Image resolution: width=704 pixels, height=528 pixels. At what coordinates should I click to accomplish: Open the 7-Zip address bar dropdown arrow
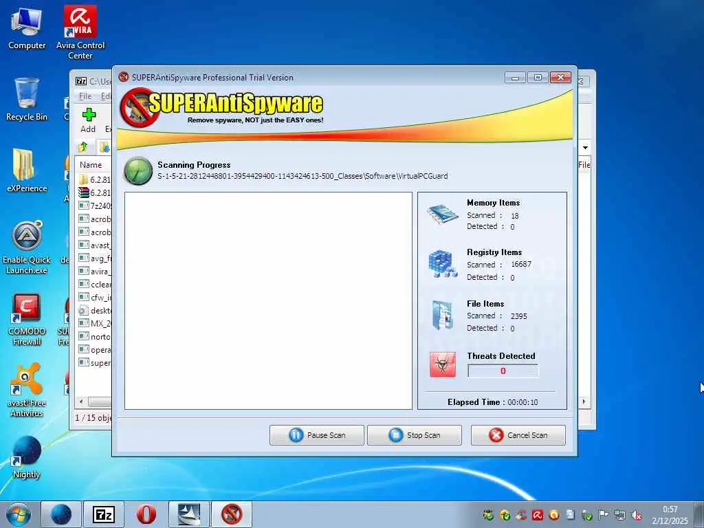(x=585, y=147)
